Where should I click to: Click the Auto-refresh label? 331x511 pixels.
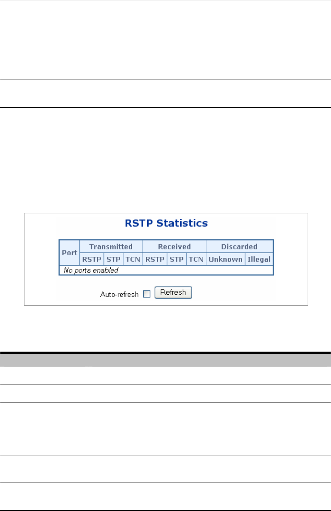click(x=119, y=294)
